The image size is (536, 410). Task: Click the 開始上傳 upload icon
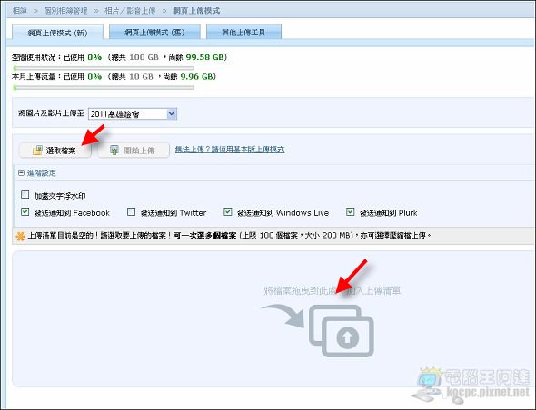coord(114,151)
